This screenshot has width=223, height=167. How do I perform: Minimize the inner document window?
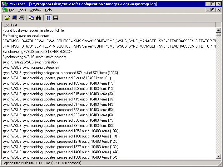click(x=208, y=10)
